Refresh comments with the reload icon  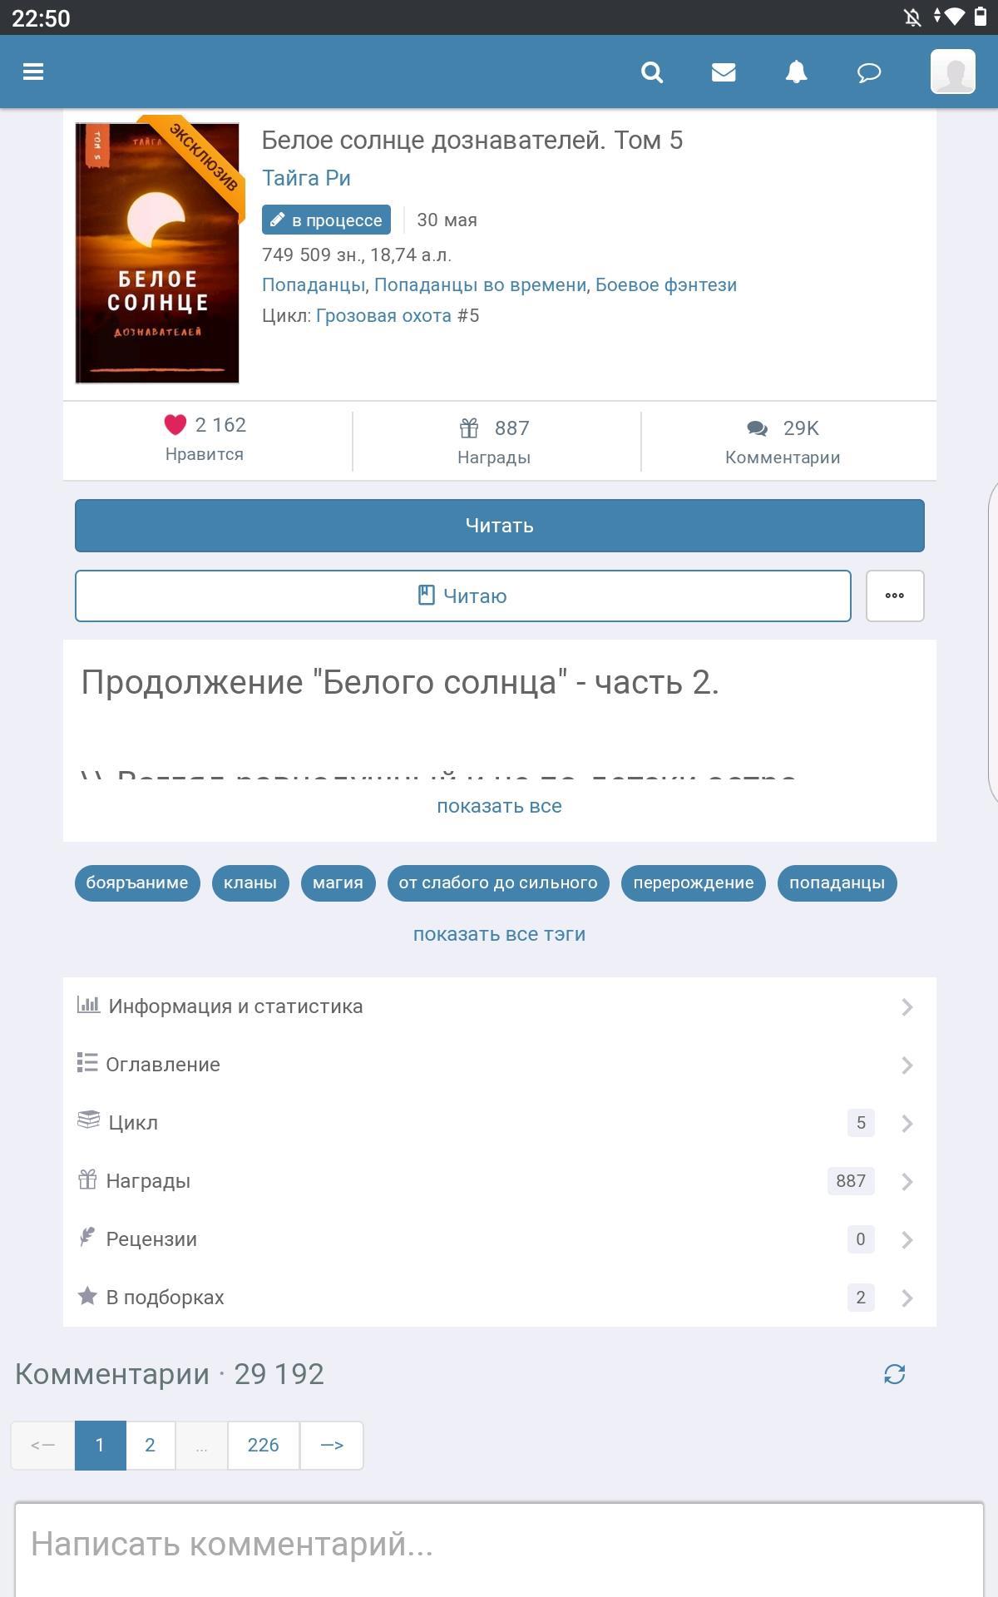pos(894,1374)
